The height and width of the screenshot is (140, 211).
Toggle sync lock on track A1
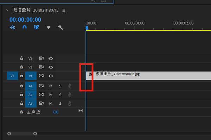pos(41,86)
